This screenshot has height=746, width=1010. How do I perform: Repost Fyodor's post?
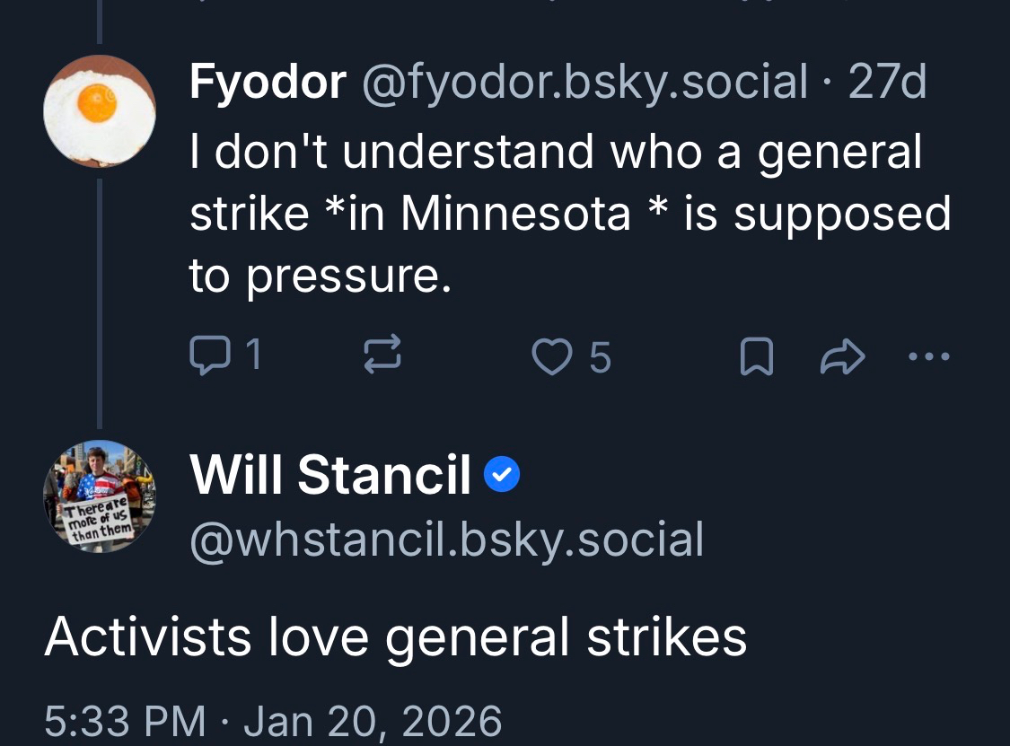coord(381,356)
